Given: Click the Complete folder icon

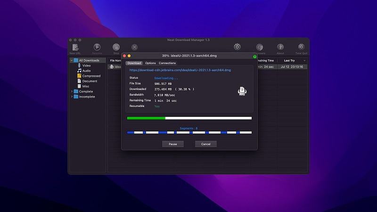Looking at the screenshot, I should tap(76, 91).
